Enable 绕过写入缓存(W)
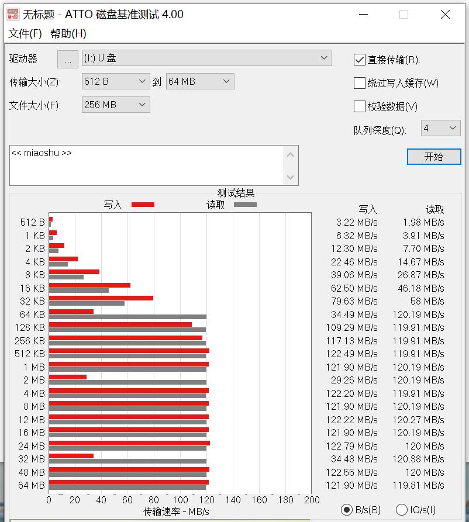This screenshot has height=522, width=469. click(360, 83)
